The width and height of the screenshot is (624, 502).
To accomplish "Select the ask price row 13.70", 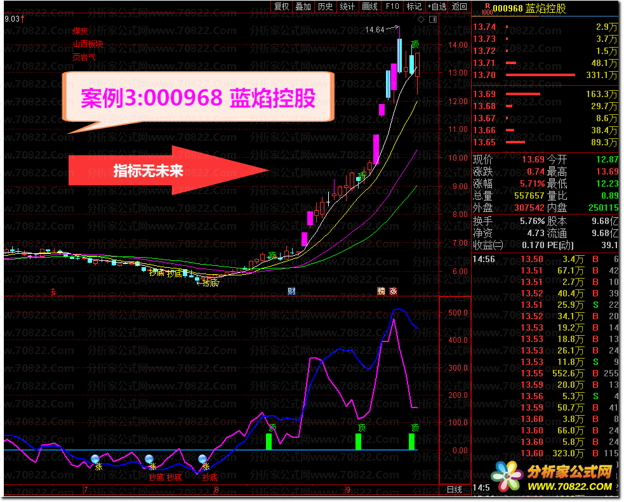I will tap(545, 75).
